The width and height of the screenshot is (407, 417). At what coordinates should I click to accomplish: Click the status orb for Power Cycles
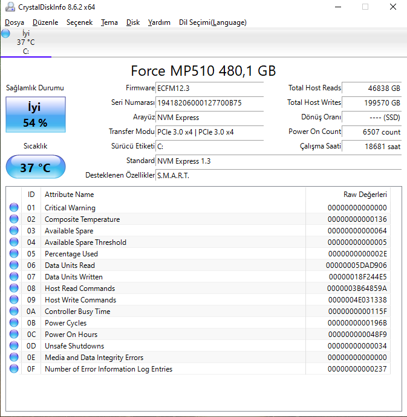(x=14, y=322)
